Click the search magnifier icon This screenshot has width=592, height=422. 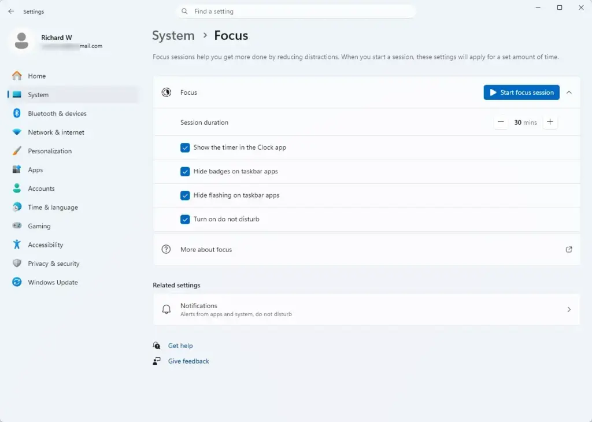[184, 12]
